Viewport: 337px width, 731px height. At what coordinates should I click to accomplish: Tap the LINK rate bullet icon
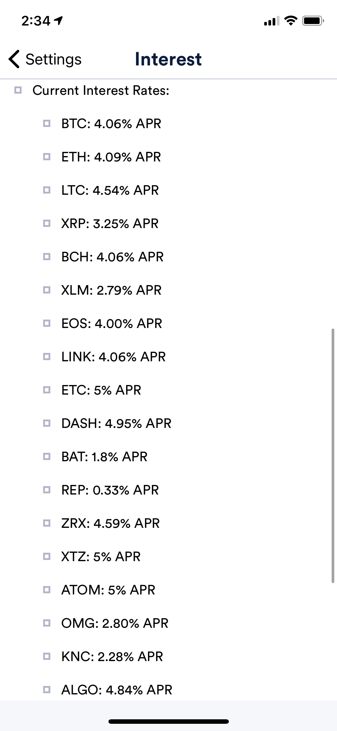click(47, 356)
